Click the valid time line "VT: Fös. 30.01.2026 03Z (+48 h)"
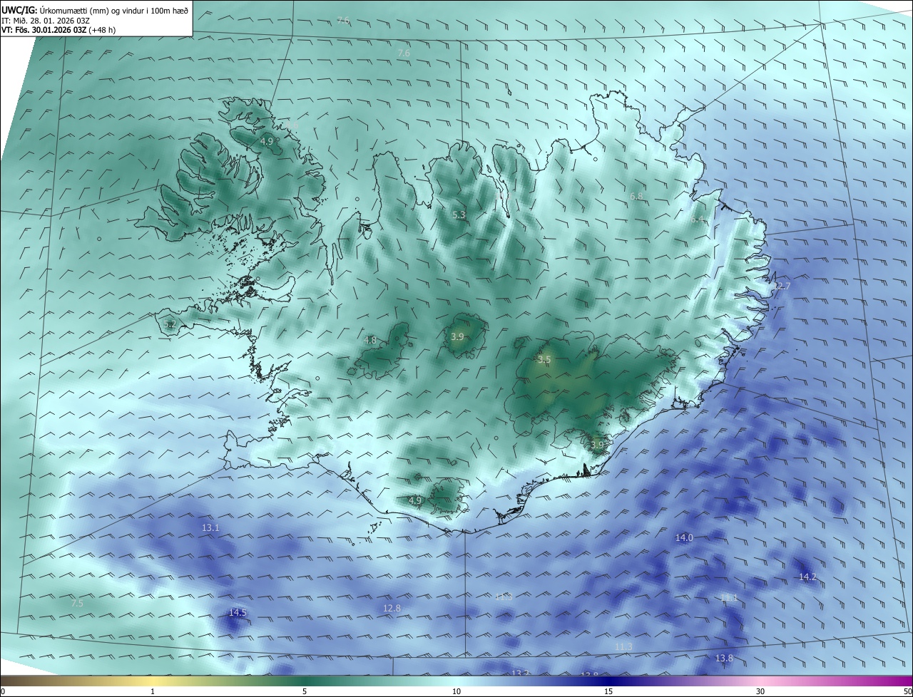This screenshot has height=697, width=913. pyautogui.click(x=58, y=30)
